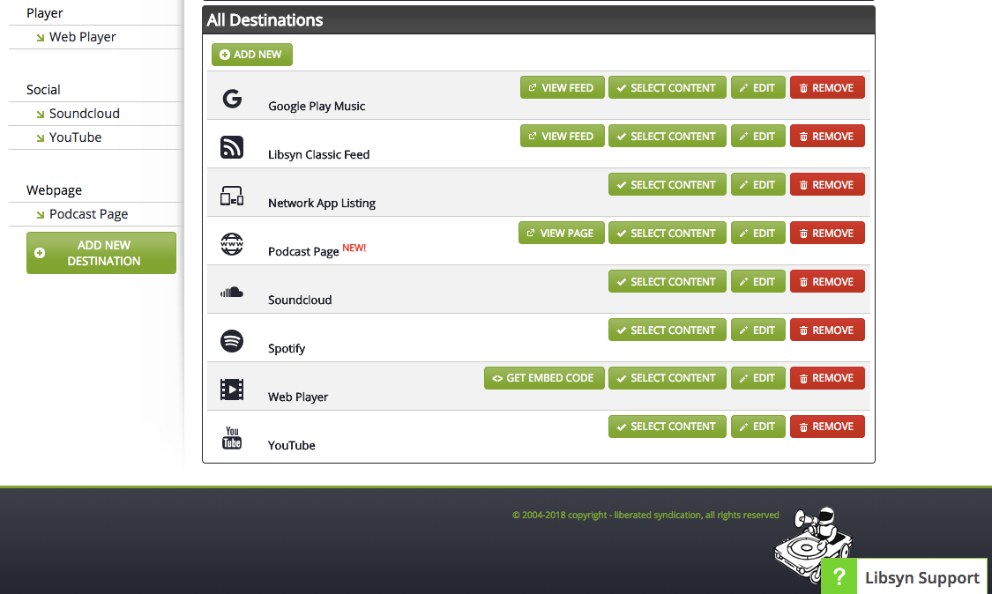View feed for Libsyn Classic Feed
This screenshot has height=594, width=992.
coord(562,136)
